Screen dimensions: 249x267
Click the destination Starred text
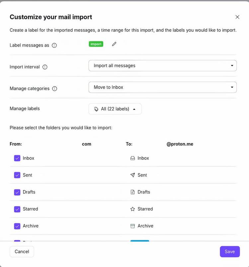(145, 209)
